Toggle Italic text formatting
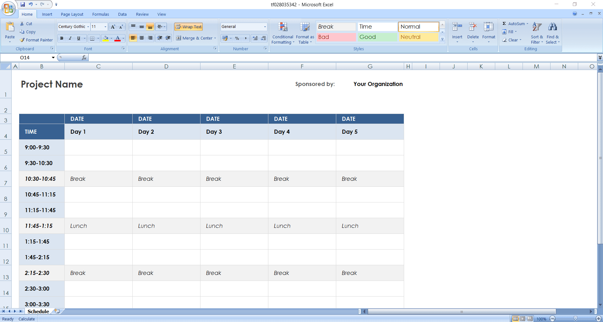 (x=70, y=38)
